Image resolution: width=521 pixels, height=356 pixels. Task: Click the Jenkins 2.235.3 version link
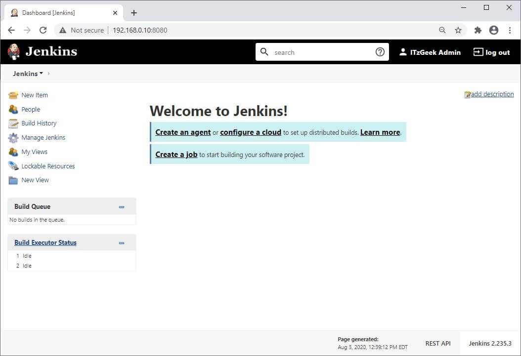click(x=490, y=343)
